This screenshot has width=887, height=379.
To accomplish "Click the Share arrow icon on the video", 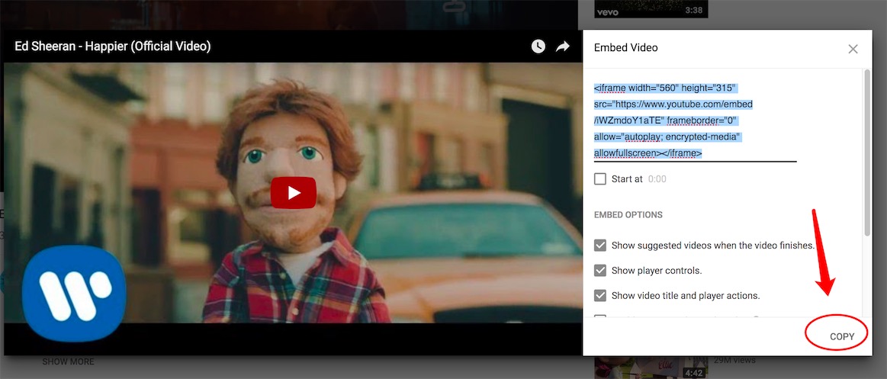I will (x=563, y=47).
